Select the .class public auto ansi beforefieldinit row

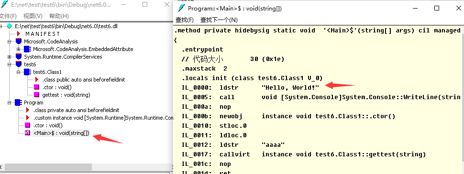[x=84, y=80]
